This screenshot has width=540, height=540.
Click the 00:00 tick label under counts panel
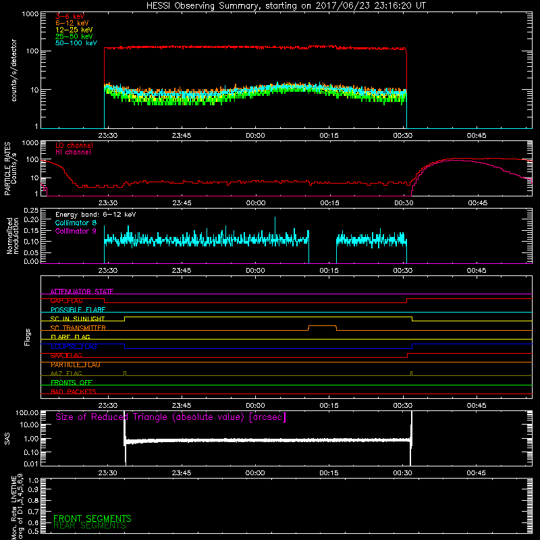[255, 136]
